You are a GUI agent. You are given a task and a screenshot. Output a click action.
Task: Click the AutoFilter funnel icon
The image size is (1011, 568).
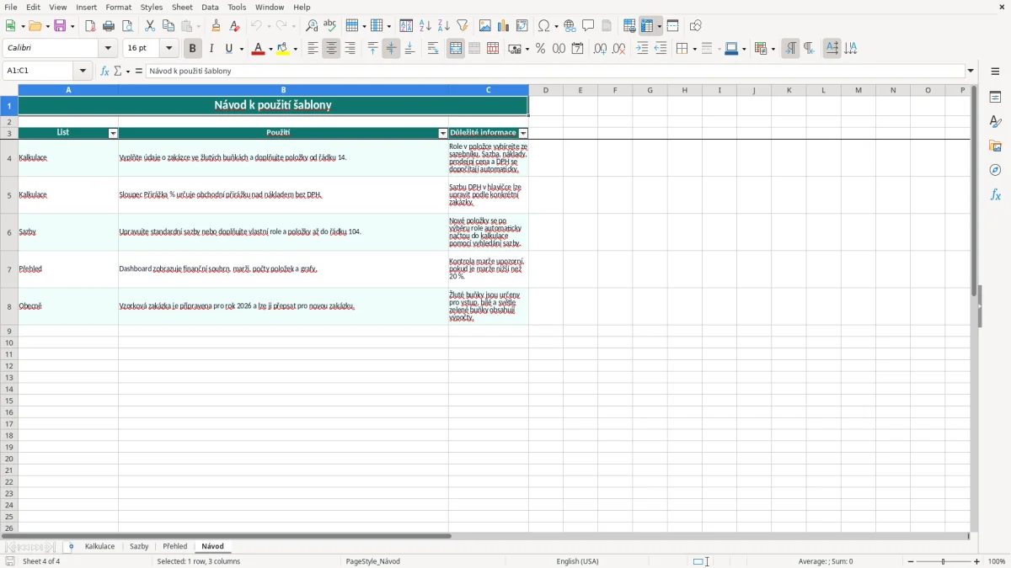point(463,26)
